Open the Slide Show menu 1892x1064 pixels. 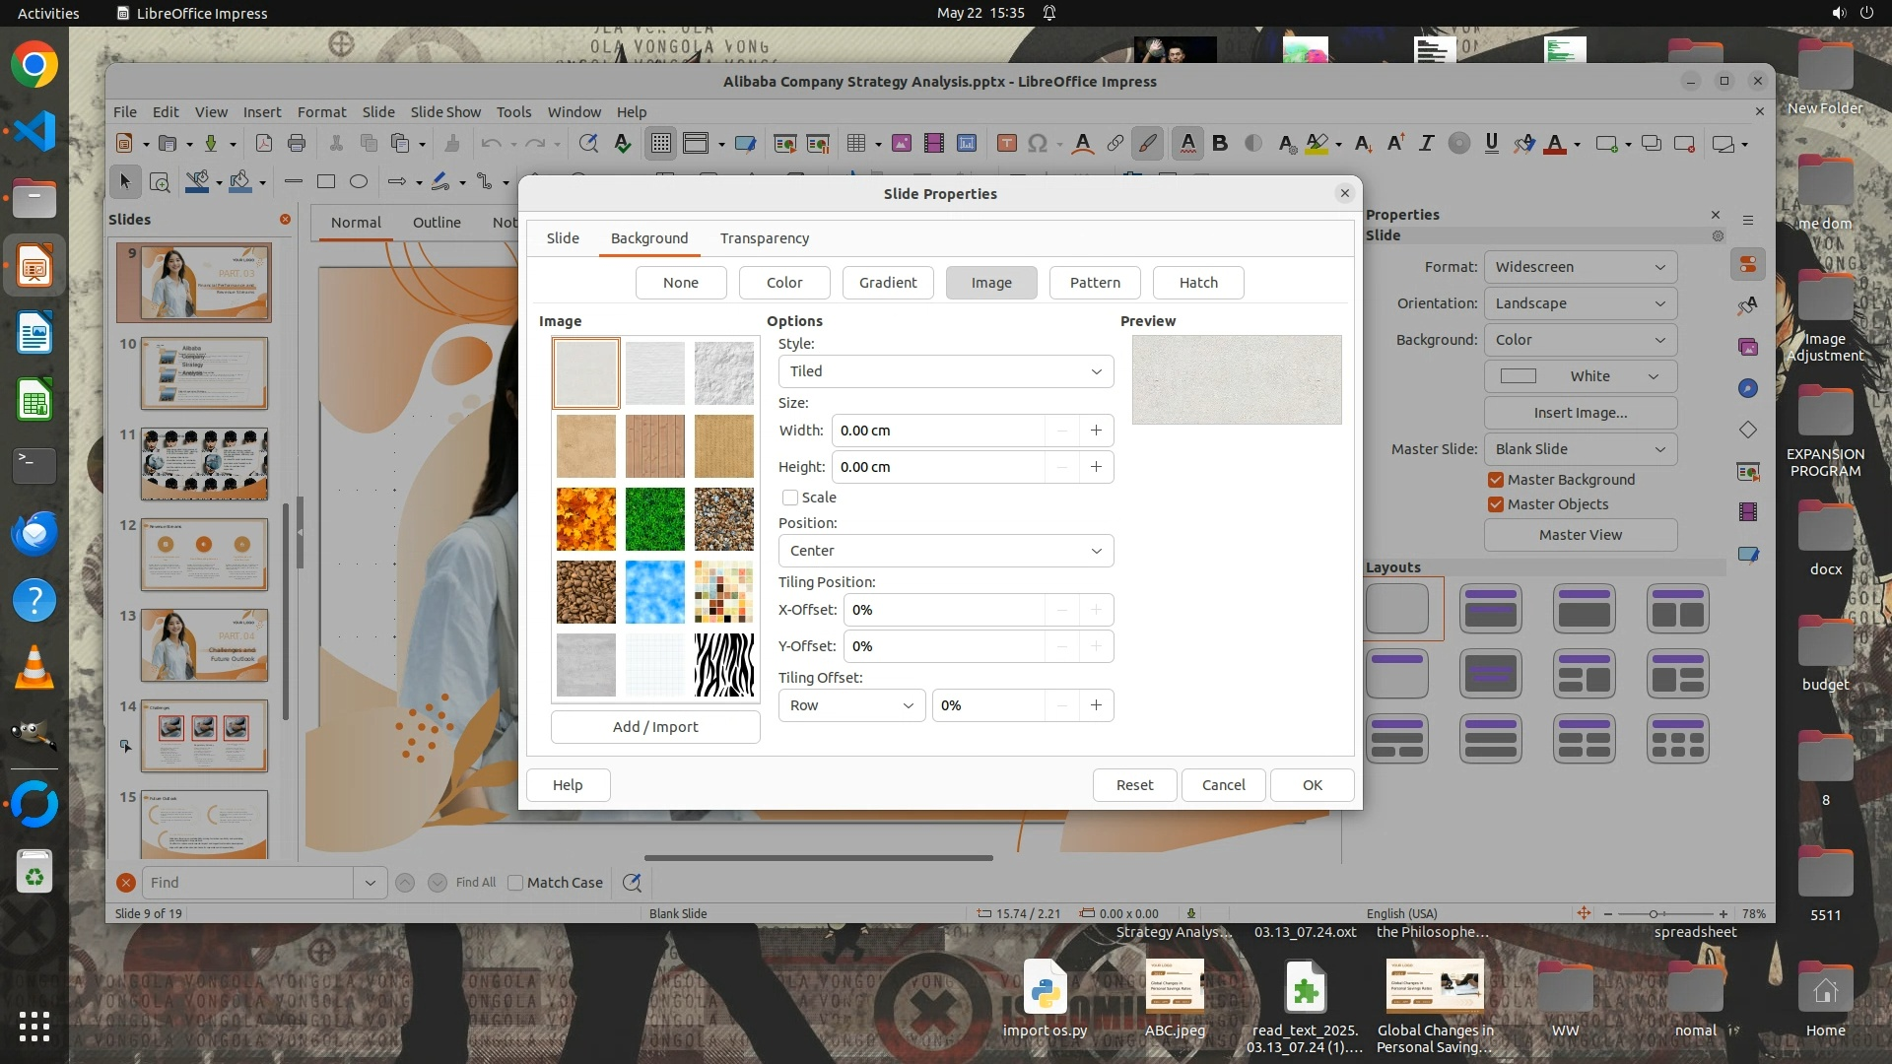tap(445, 112)
